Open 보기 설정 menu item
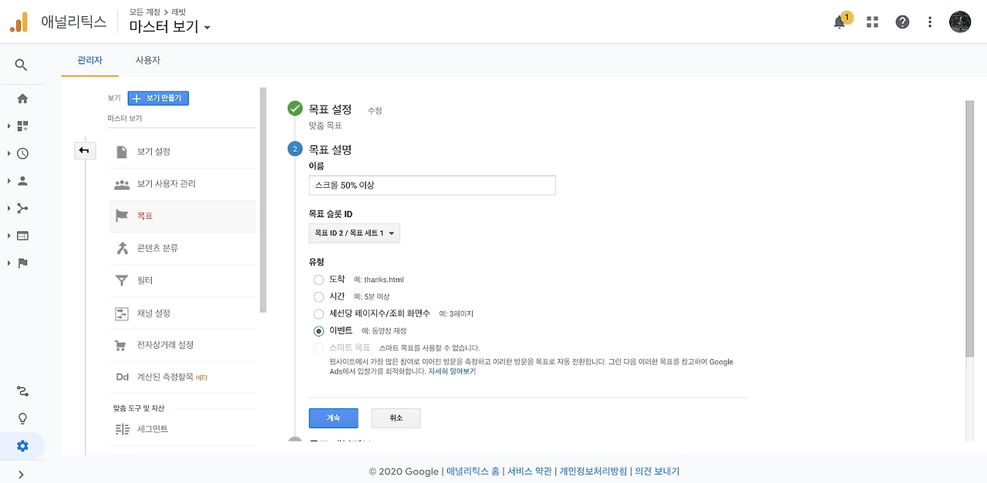The image size is (987, 483). point(182,152)
